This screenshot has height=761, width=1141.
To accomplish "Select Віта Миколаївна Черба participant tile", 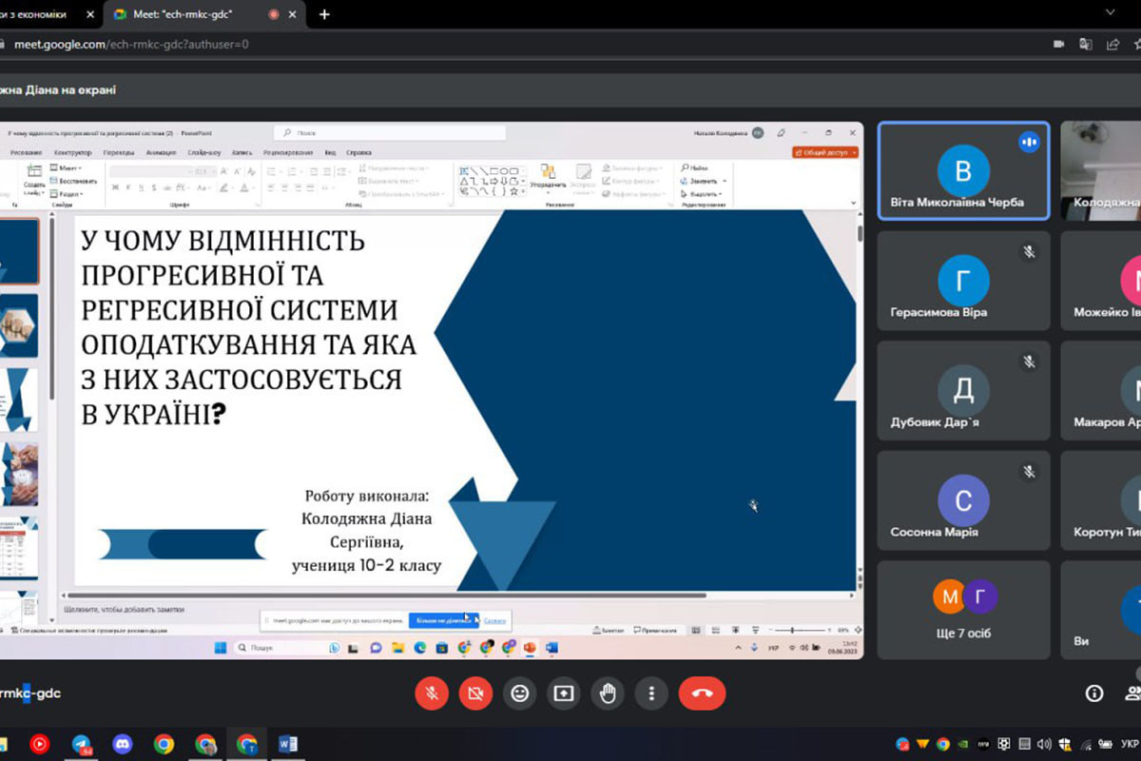I will (x=963, y=170).
